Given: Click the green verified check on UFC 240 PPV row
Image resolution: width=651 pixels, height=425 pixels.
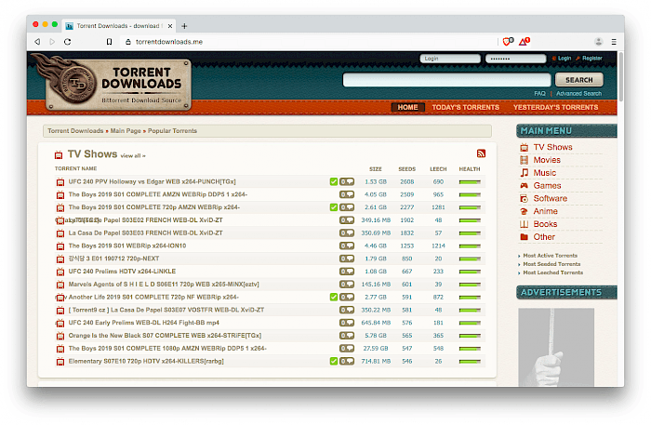Looking at the screenshot, I should [333, 181].
